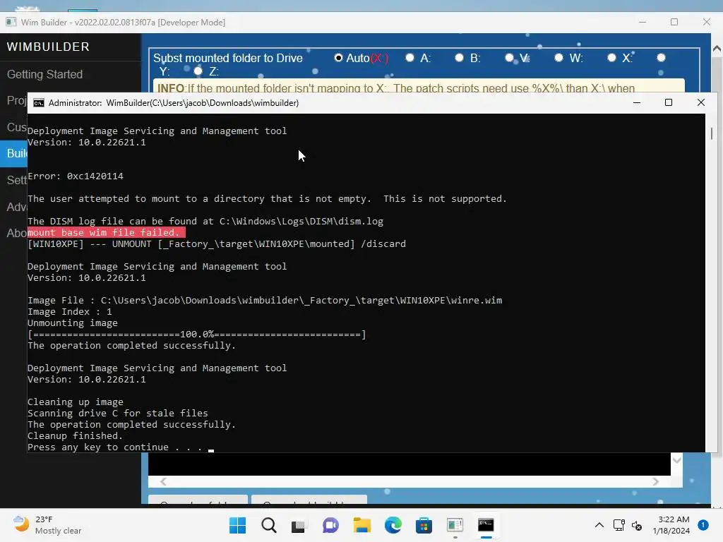The height and width of the screenshot is (542, 723).
Task: Select drive A: radio button
Action: (x=410, y=58)
